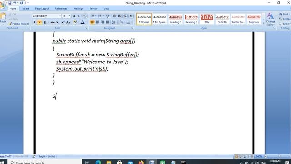Click the Copy button
This screenshot has width=291, height=164.
click(x=13, y=19)
